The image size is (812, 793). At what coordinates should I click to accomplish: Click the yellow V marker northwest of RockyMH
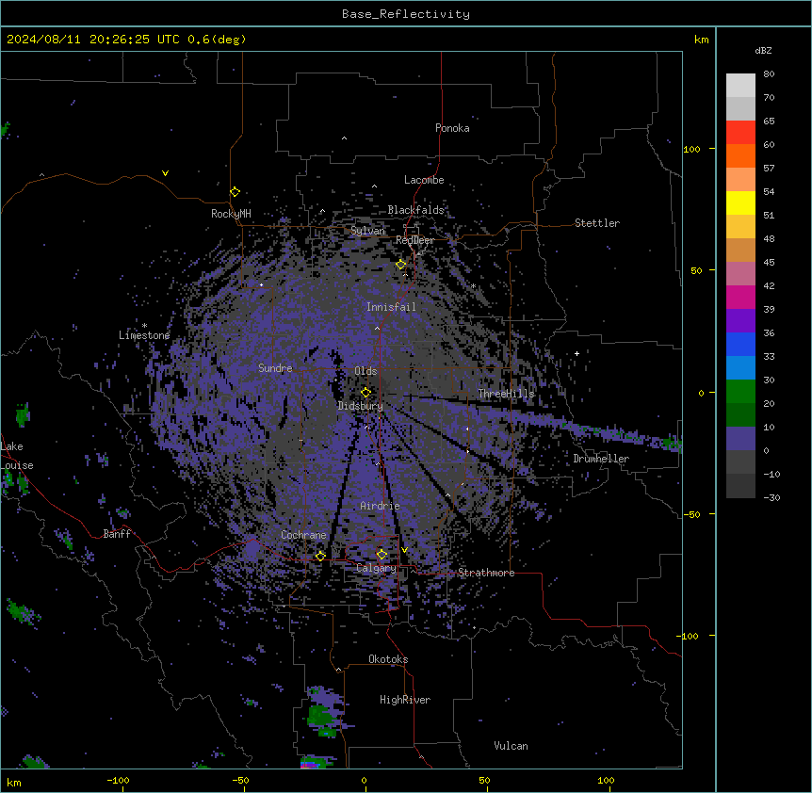point(165,173)
